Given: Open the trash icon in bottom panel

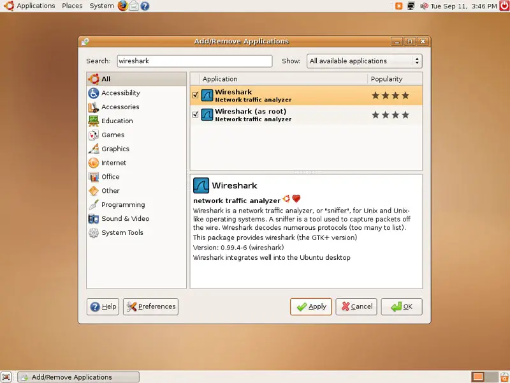Looking at the screenshot, I should coord(504,377).
